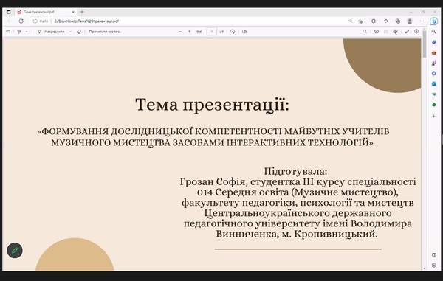Open PDF viewer settings gear
The image size is (443, 281).
[416, 32]
